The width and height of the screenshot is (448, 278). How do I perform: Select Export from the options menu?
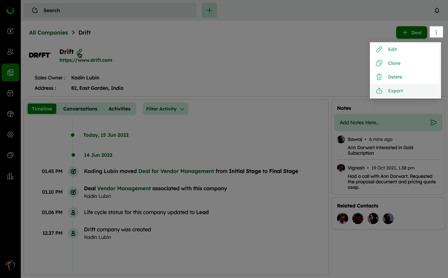coord(405,91)
